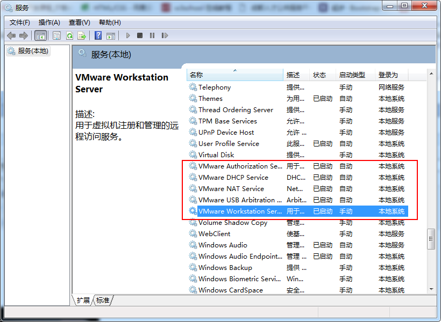The image size is (441, 322).
Task: Click Net... description of VMware NAT Service
Action: [295, 189]
